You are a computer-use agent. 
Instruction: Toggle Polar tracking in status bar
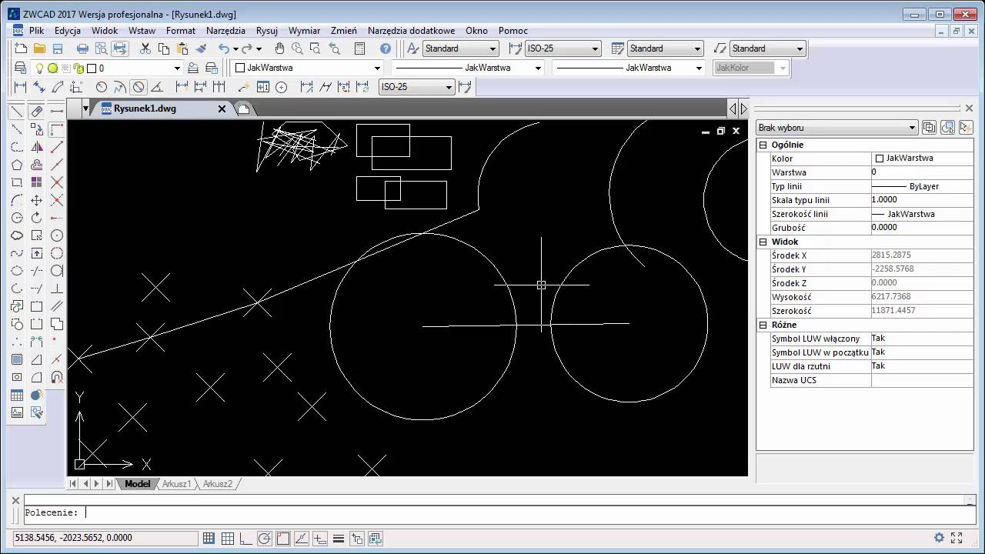265,538
